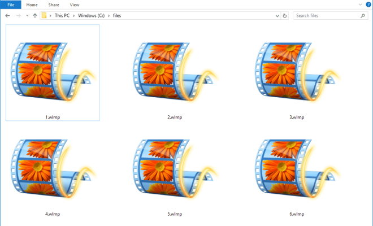373x226 pixels.
Task: Click the files breadcrumb segment
Action: [117, 15]
